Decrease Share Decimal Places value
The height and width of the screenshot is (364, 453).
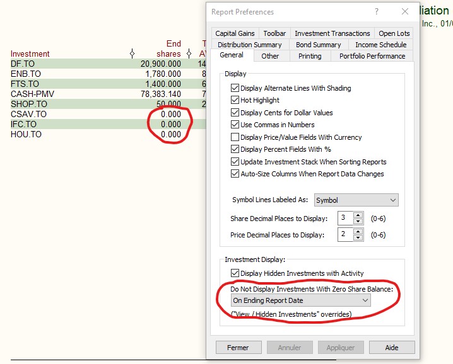pos(358,221)
